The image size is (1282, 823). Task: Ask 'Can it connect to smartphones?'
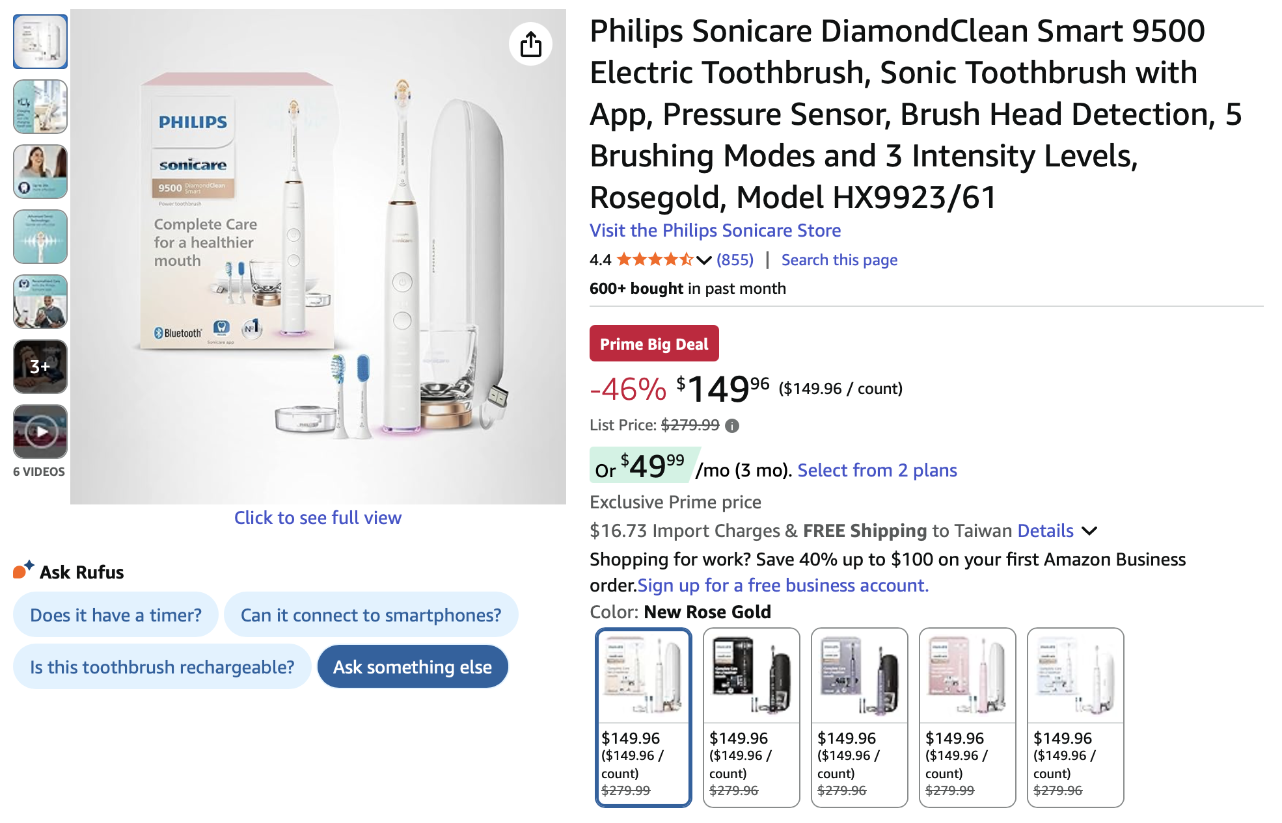coord(371,615)
